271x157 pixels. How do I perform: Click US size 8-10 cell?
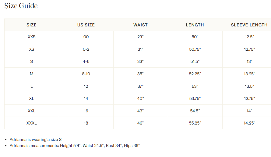(86, 74)
